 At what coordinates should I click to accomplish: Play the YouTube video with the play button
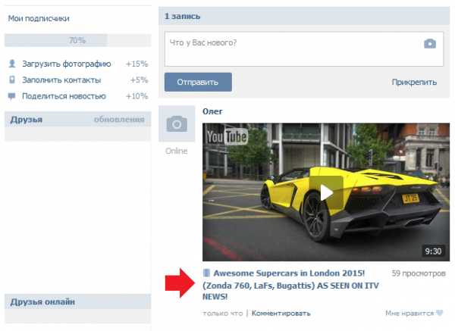[x=326, y=192]
